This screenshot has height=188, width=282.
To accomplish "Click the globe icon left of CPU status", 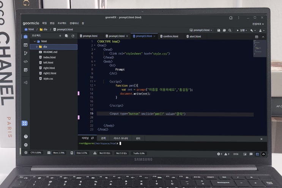I will click(26, 153).
